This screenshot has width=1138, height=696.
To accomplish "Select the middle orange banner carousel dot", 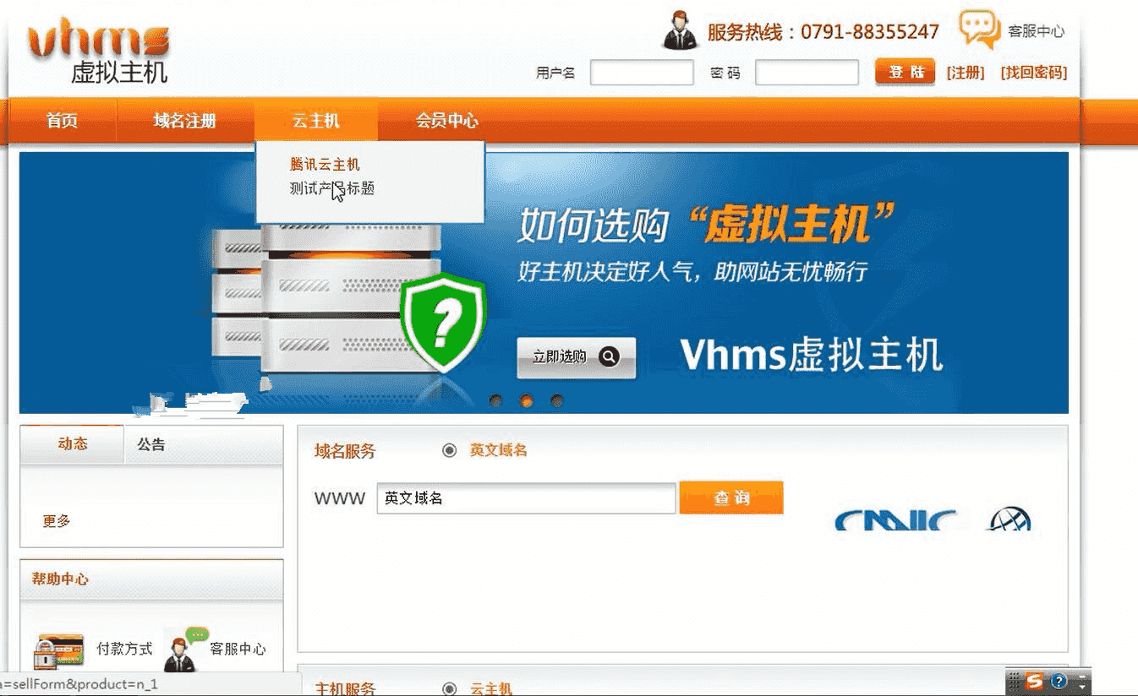I will tap(526, 401).
